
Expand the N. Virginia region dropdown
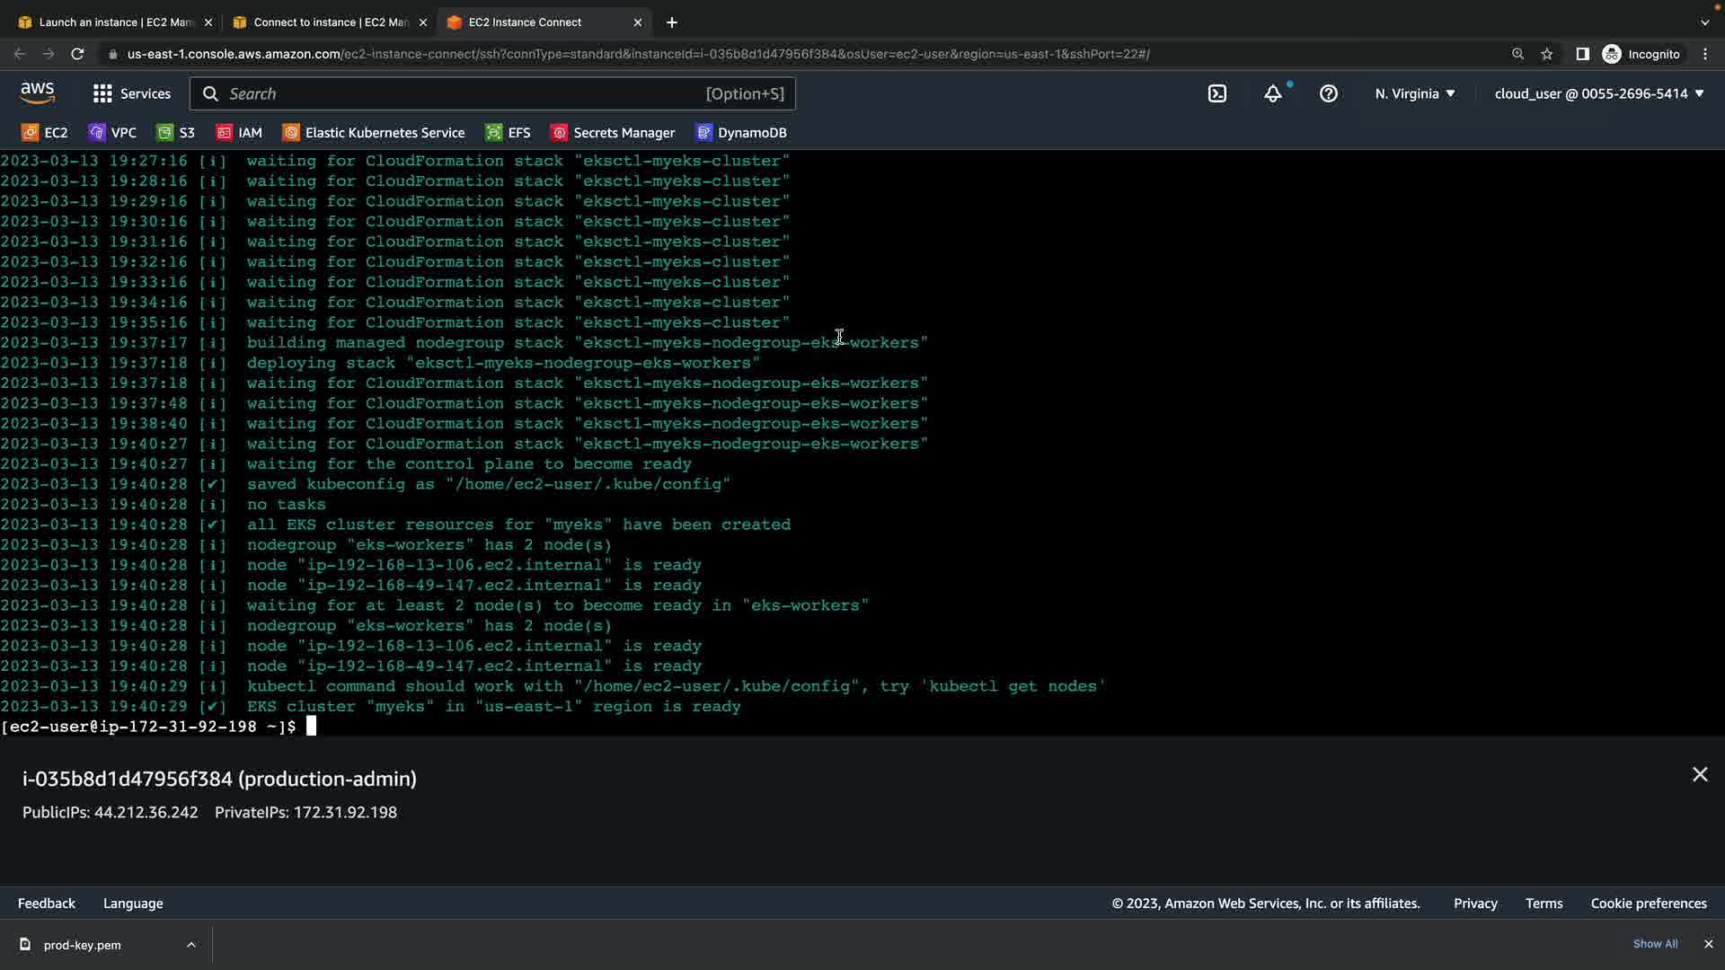(x=1415, y=93)
